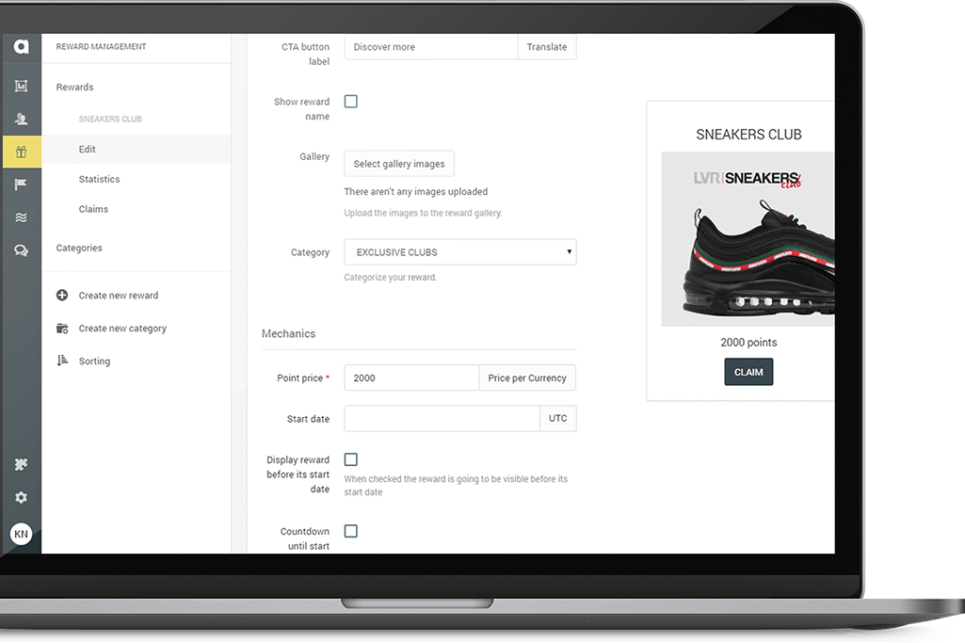
Task: Select the gift rewards icon
Action: click(21, 152)
